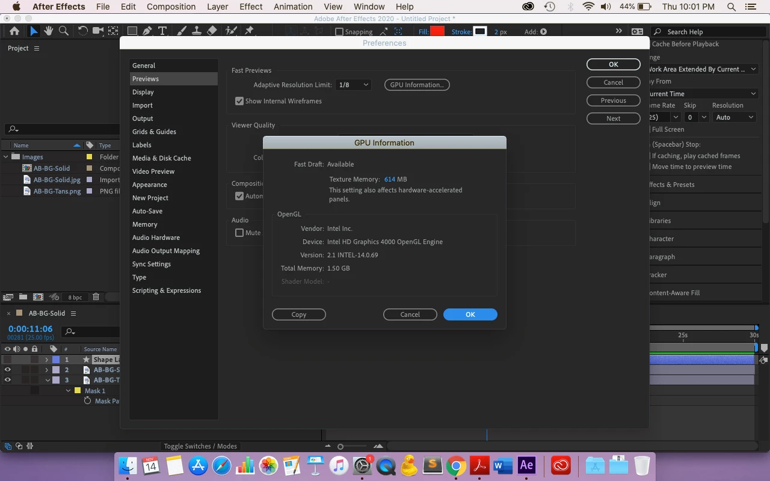This screenshot has width=770, height=481.
Task: Open the AB-BG-Solid timeline panel menu
Action: pos(73,313)
